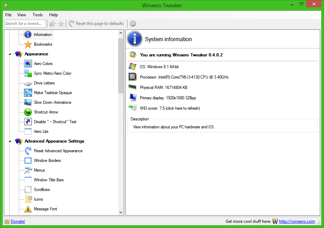Focus the Search for a tweak field
324x228 pixels.
click(x=25, y=24)
